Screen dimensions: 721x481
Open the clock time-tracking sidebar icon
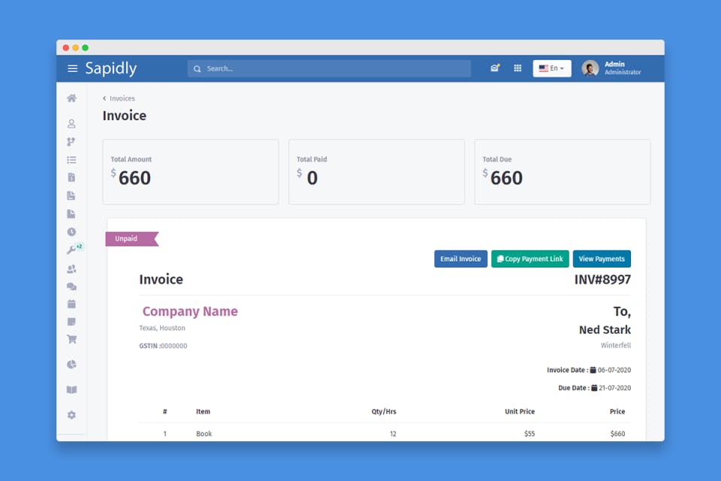click(x=71, y=232)
